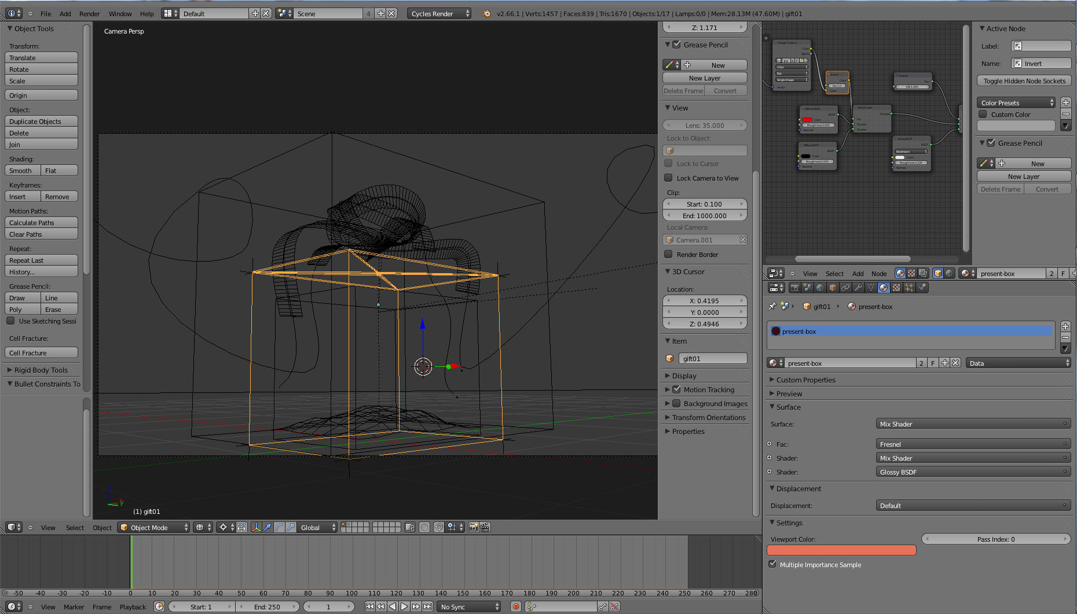Adjust the Lens 35.000 slider

(705, 125)
